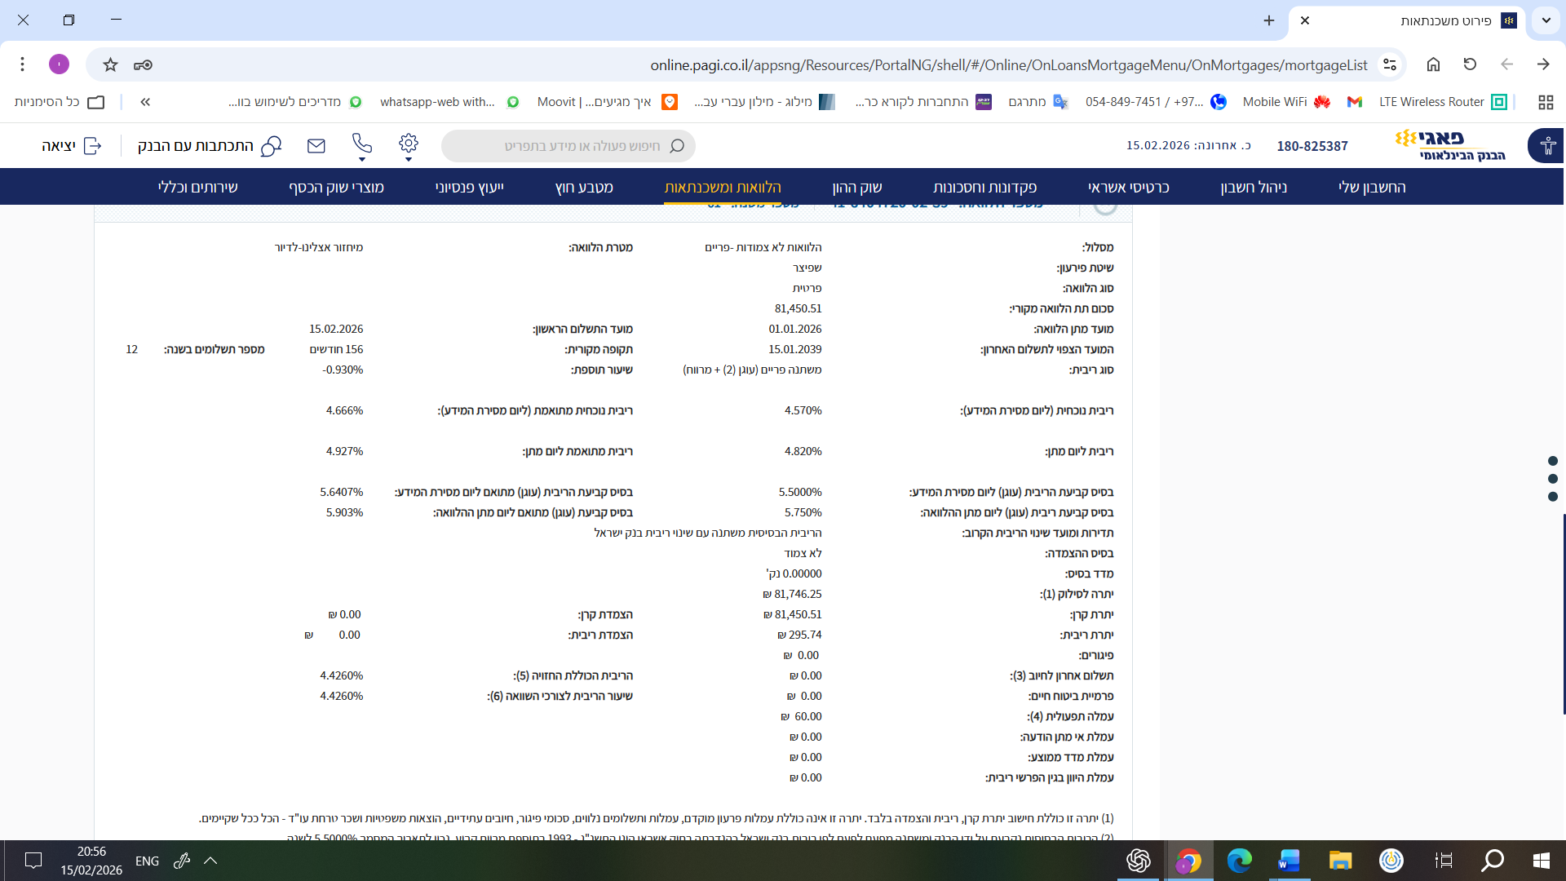Show hidden system tray icons chevron

(x=210, y=861)
